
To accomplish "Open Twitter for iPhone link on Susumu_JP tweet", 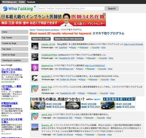I will (x=65, y=135).
